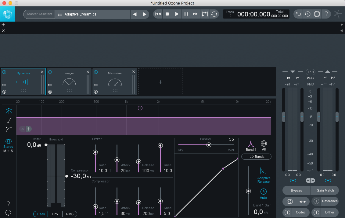Click the Parallel Dry/Wet slider handle
The height and width of the screenshot is (218, 345).
209,145
